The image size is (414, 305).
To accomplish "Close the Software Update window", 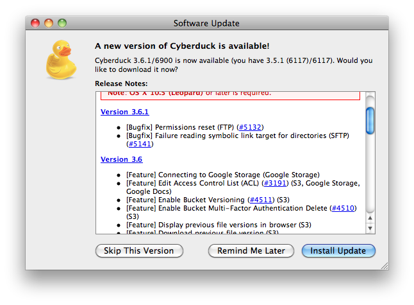I will [x=37, y=24].
